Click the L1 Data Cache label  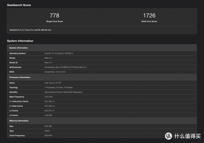pyautogui.click(x=16, y=106)
